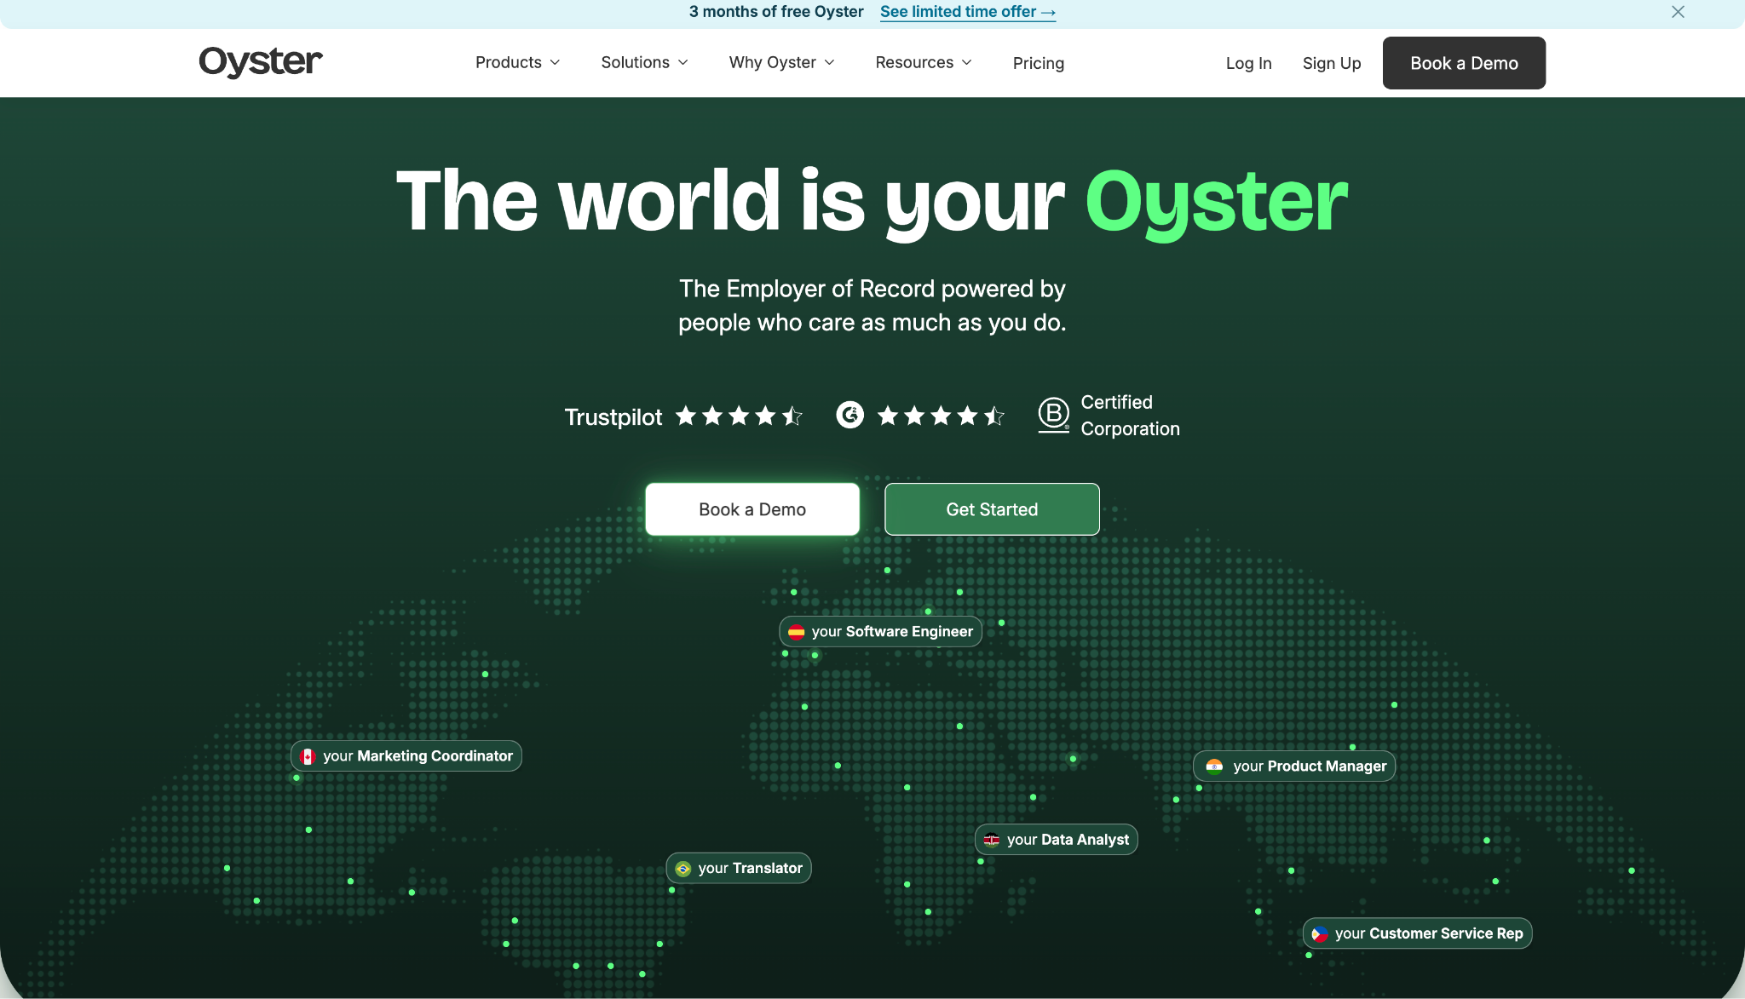Click the India flag icon on Product Manager
This screenshot has width=1745, height=999.
[x=1215, y=766]
